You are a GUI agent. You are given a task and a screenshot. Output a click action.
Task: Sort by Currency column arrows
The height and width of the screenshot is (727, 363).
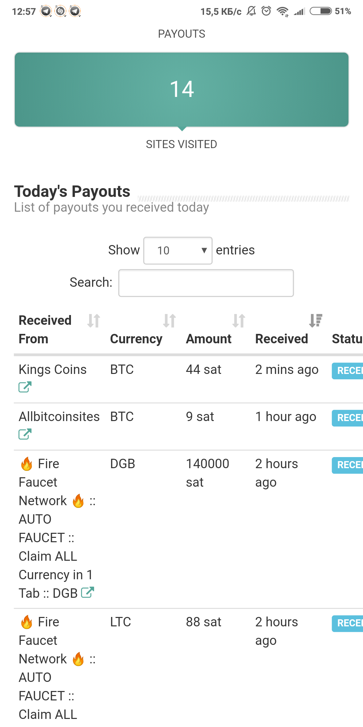(169, 321)
